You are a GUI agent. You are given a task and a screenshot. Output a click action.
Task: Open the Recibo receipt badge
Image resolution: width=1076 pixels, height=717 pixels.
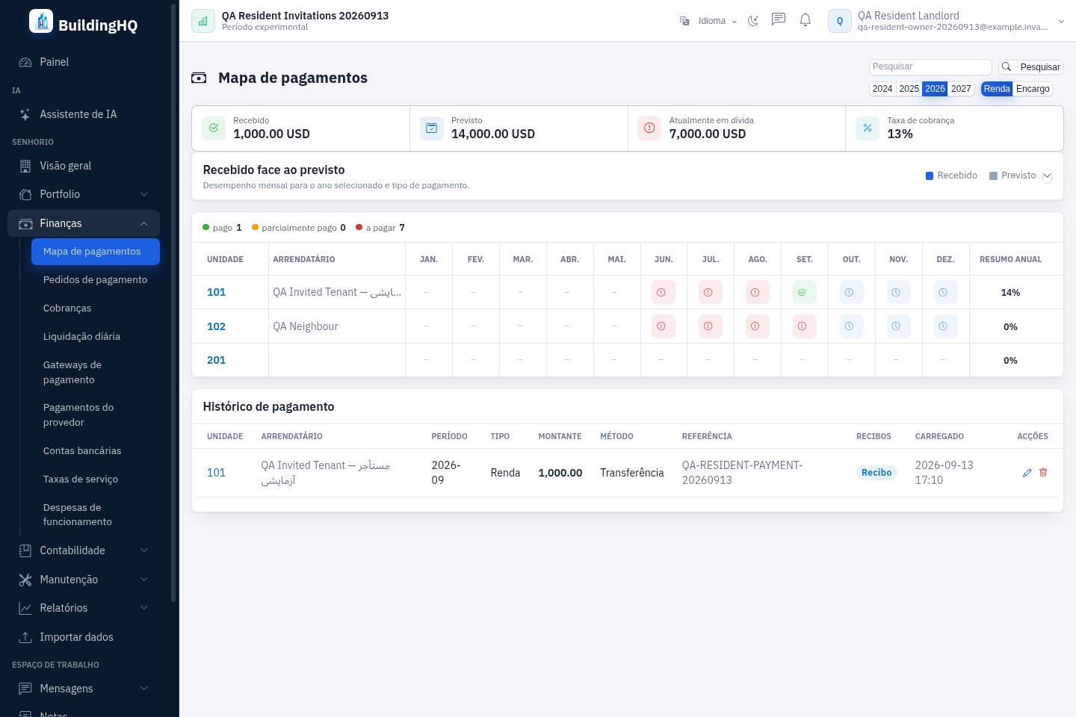point(876,473)
